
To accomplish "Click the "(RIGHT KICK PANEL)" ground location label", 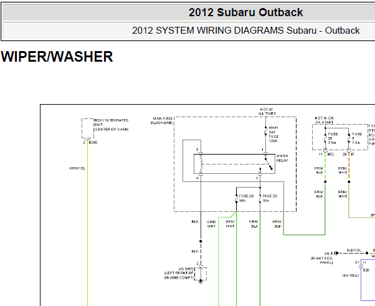I will [x=321, y=261].
